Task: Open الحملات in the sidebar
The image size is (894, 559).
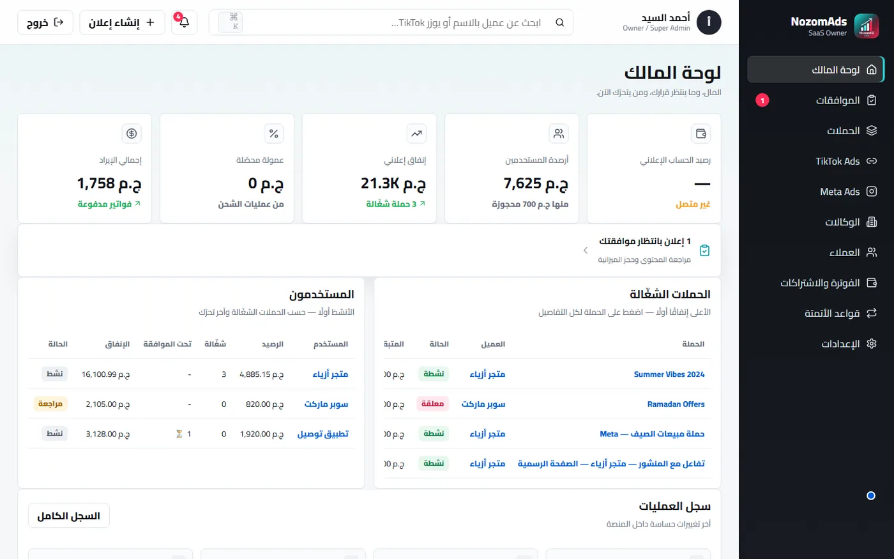Action: 816,131
